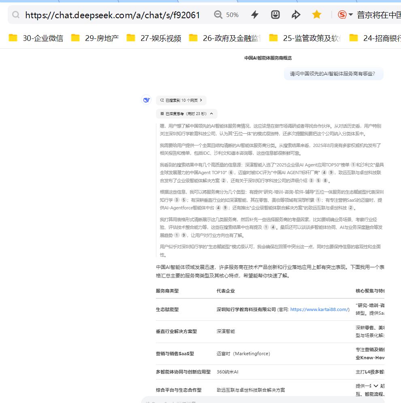Open the 27-娱乐视频 bookmark folder
401x403 pixels.
(154, 38)
